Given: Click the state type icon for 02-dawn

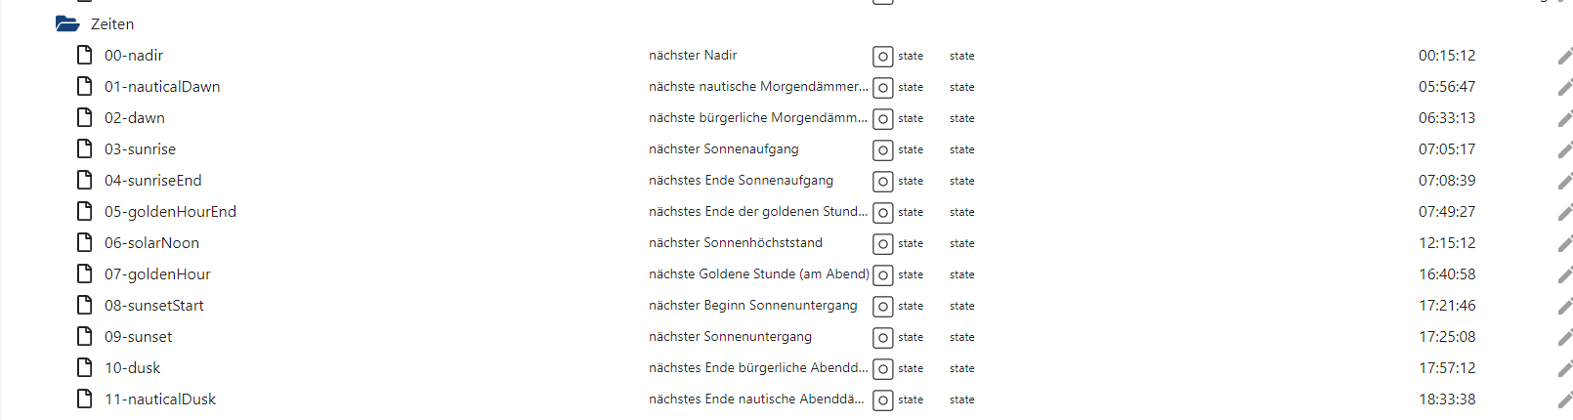Looking at the screenshot, I should coord(883,118).
